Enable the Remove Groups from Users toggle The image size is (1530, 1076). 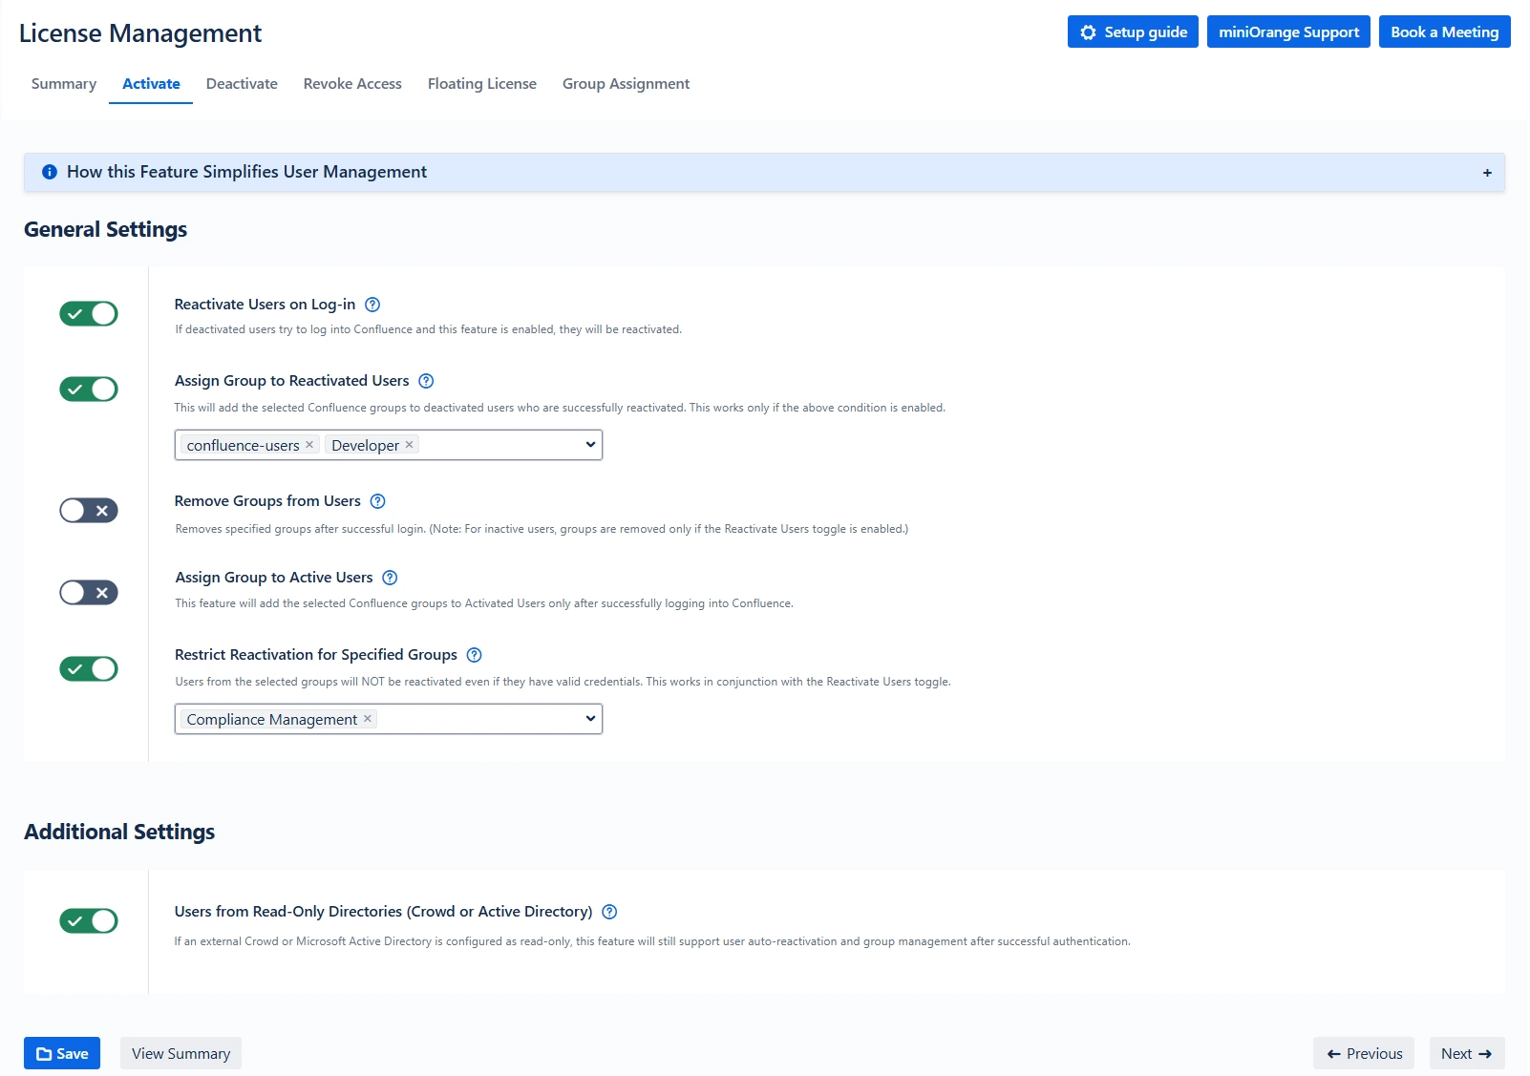(x=89, y=511)
